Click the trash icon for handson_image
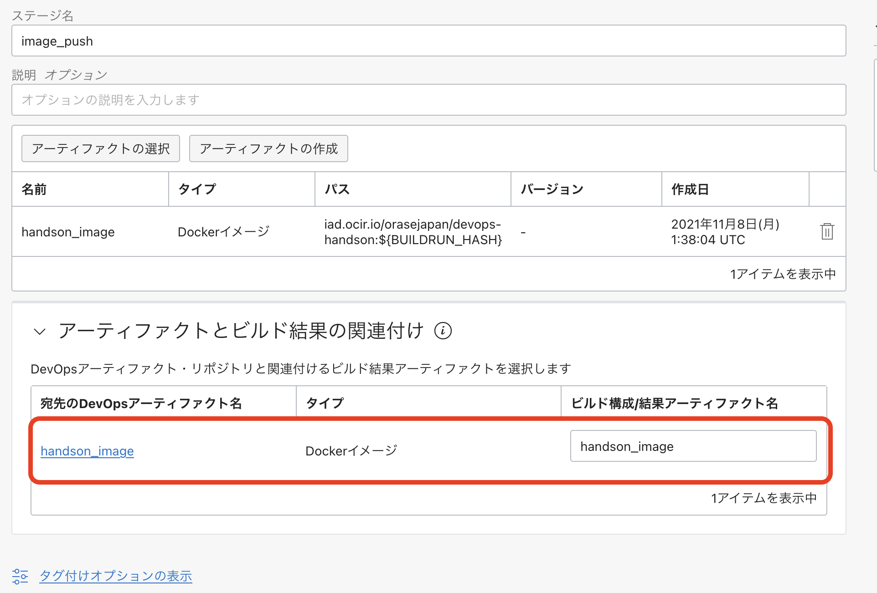This screenshot has height=593, width=877. pyautogui.click(x=827, y=231)
